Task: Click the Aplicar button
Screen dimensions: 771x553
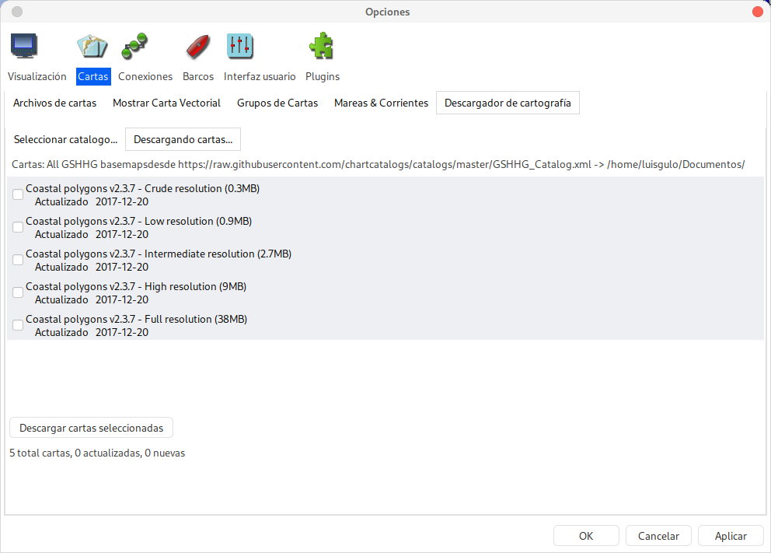Action: [731, 536]
